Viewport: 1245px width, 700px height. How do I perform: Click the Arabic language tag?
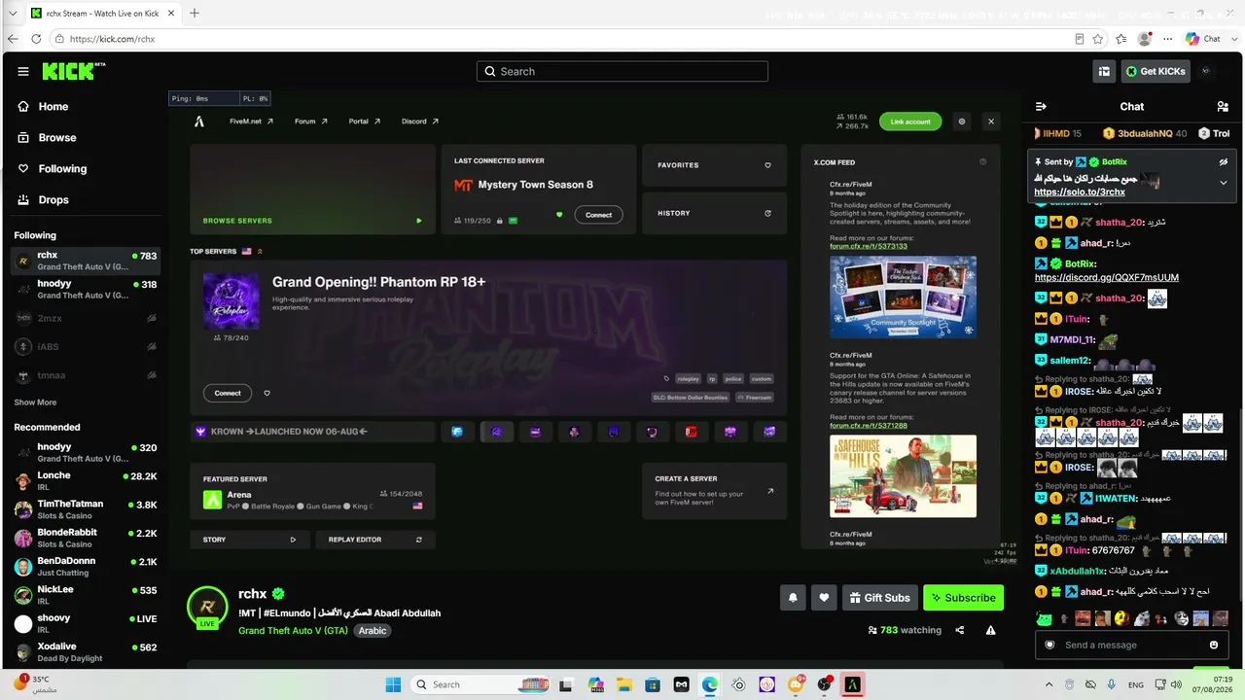pos(372,630)
